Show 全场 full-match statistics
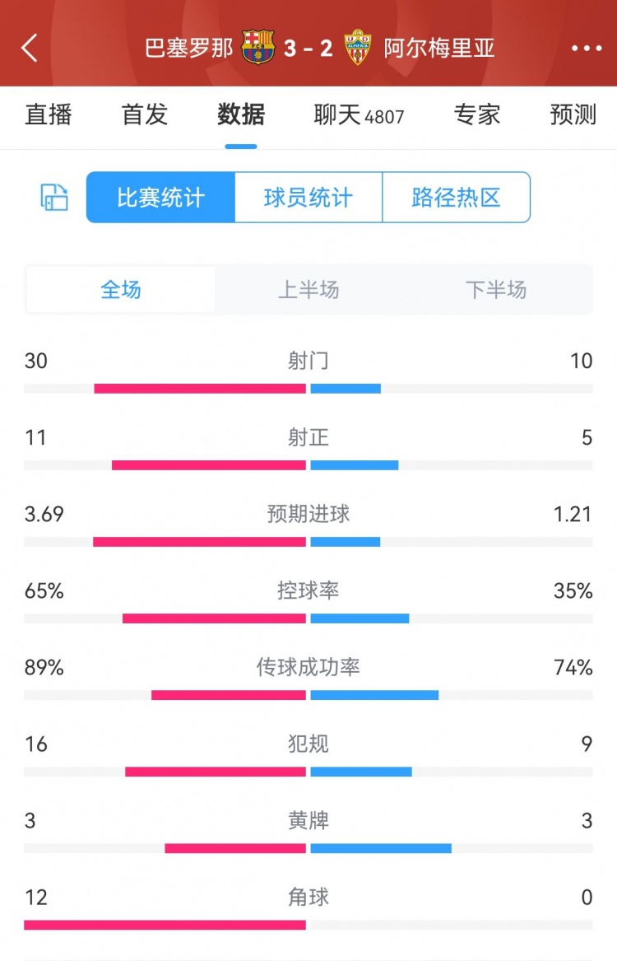This screenshot has height=961, width=617. point(121,290)
